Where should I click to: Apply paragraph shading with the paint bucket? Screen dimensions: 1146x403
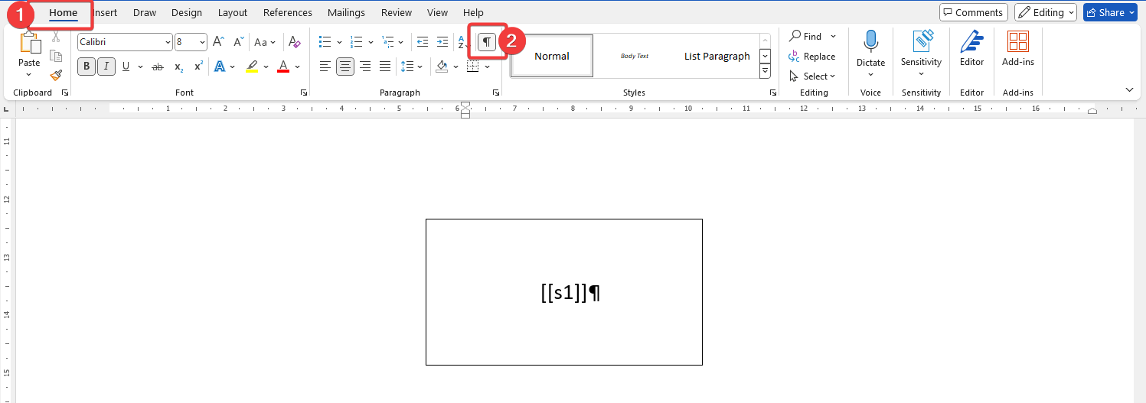(x=442, y=67)
